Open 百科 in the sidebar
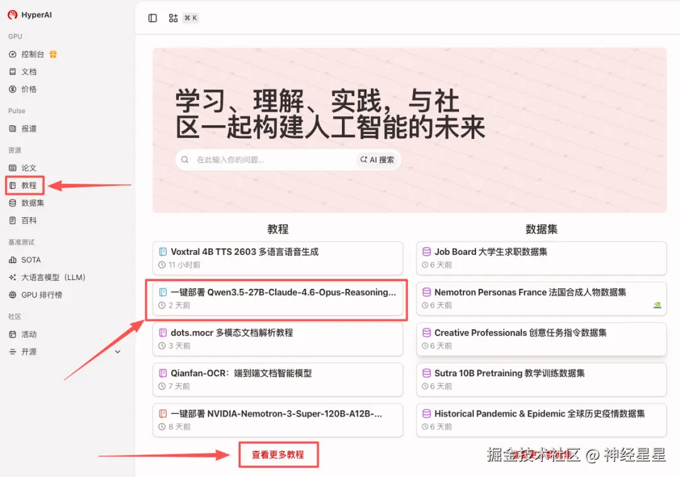Viewport: 680px width, 477px height. 28,220
